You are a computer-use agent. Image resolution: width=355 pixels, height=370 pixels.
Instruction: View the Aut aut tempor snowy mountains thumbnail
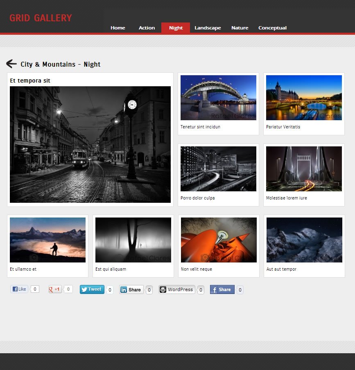tap(304, 240)
